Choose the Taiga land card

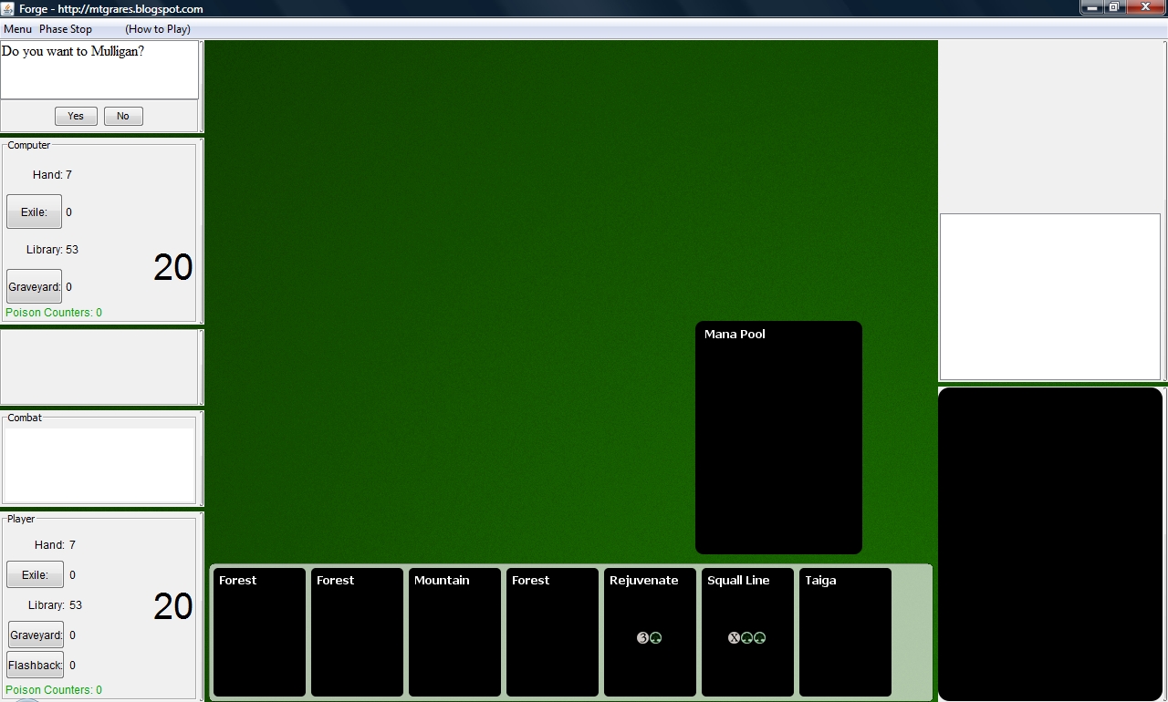pyautogui.click(x=845, y=632)
